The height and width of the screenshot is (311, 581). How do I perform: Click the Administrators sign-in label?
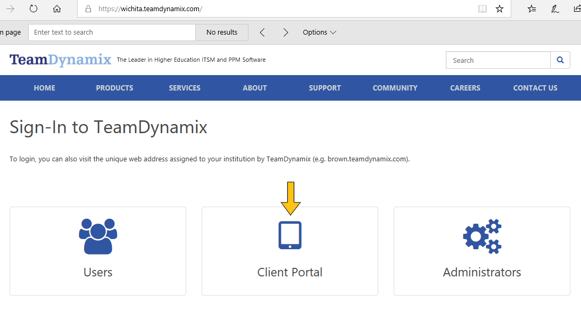(x=482, y=272)
